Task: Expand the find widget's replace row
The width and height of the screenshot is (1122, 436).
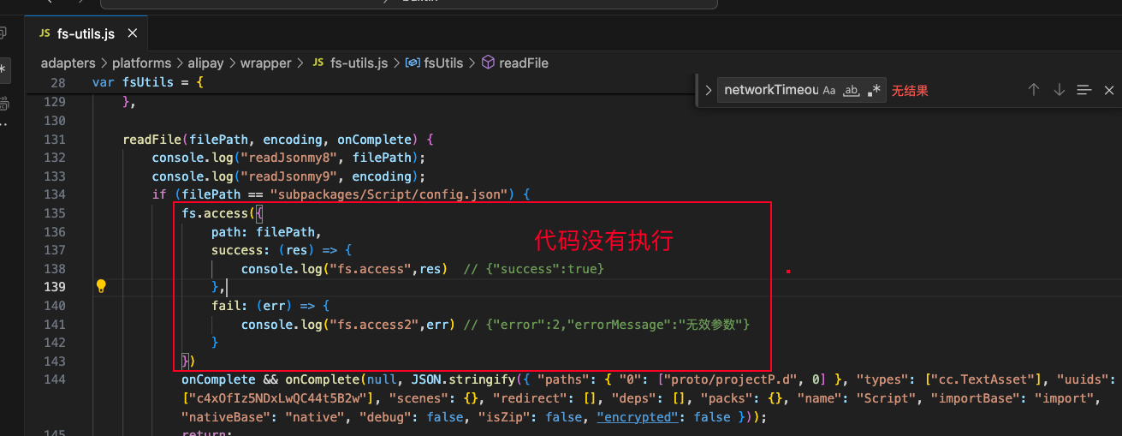Action: (708, 90)
